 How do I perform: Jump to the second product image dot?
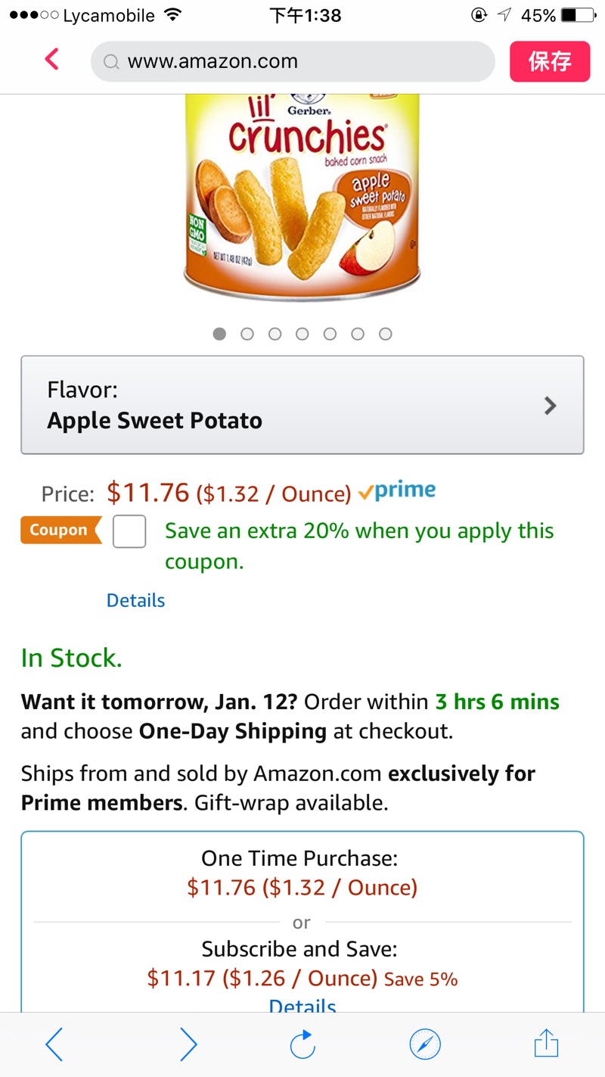tap(247, 334)
